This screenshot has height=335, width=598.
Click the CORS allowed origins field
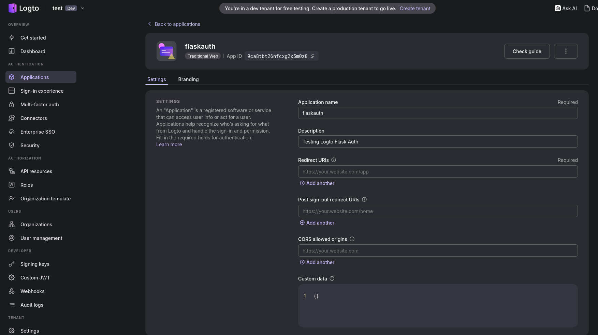click(x=438, y=251)
